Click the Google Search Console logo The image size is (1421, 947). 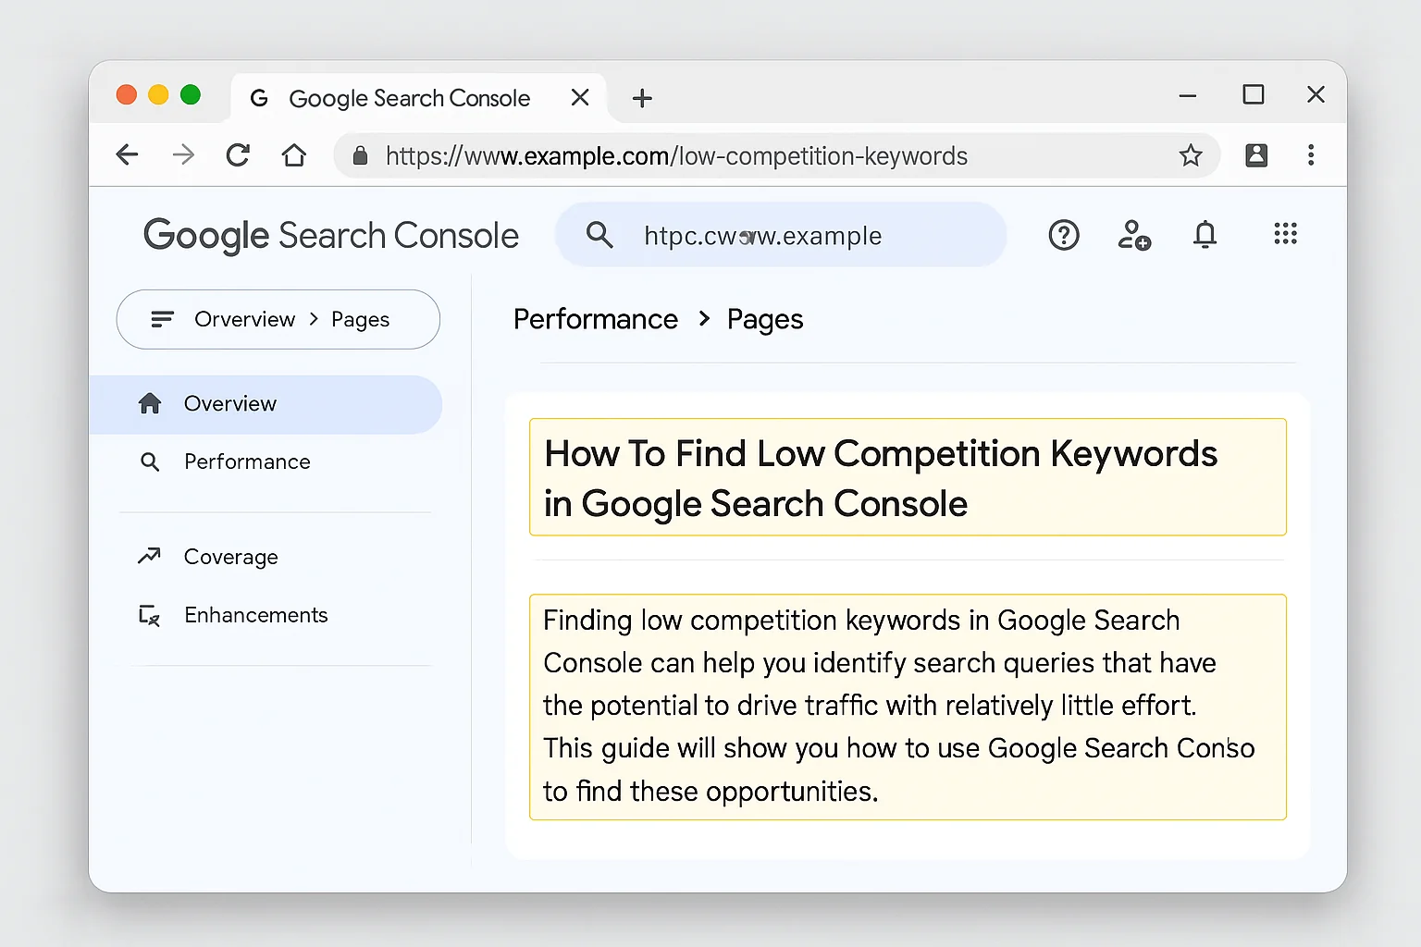[x=330, y=235]
